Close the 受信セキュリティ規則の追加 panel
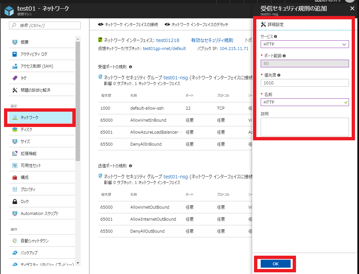This screenshot has height=274, width=359. pyautogui.click(x=352, y=9)
